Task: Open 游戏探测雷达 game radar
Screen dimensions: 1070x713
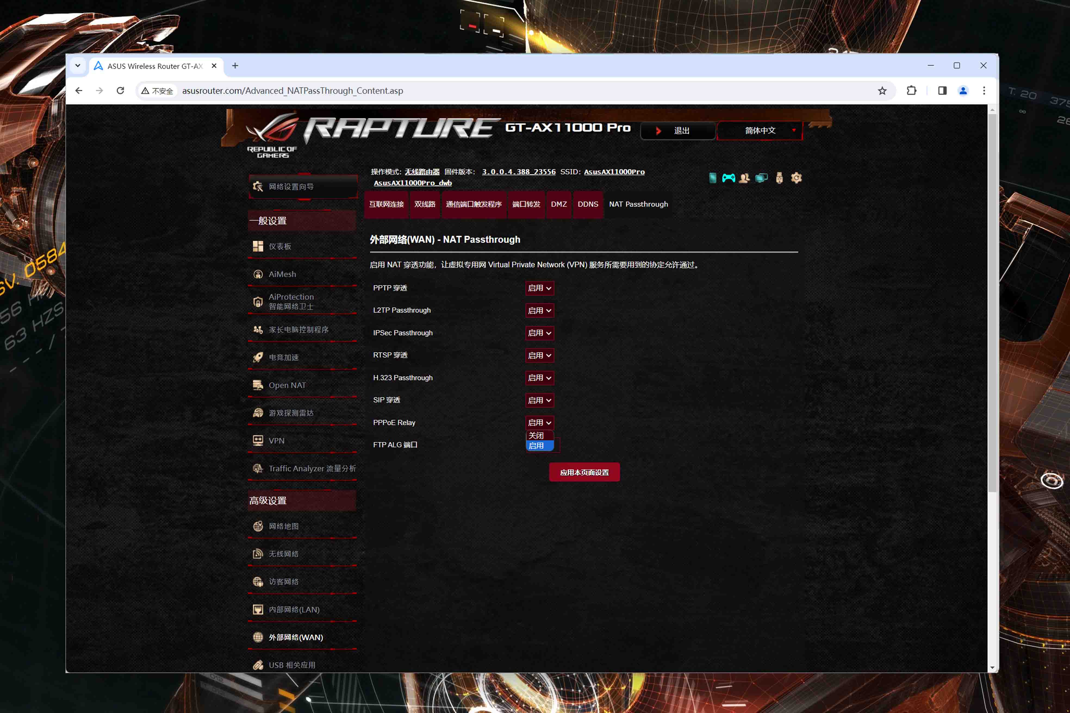Action: coord(302,413)
